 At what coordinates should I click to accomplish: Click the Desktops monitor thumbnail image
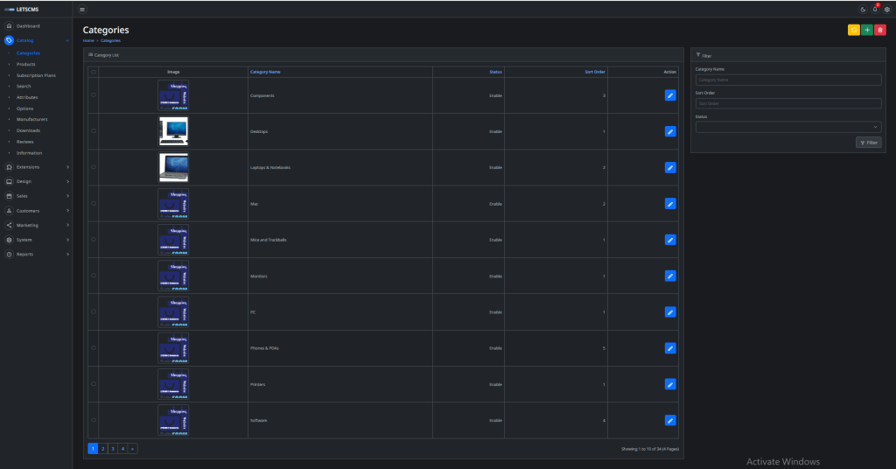pos(173,131)
